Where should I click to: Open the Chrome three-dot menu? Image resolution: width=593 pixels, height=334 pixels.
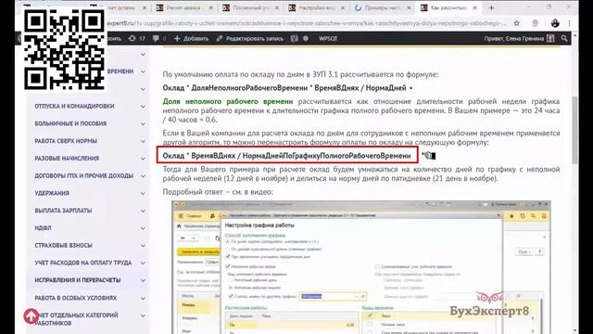[570, 23]
